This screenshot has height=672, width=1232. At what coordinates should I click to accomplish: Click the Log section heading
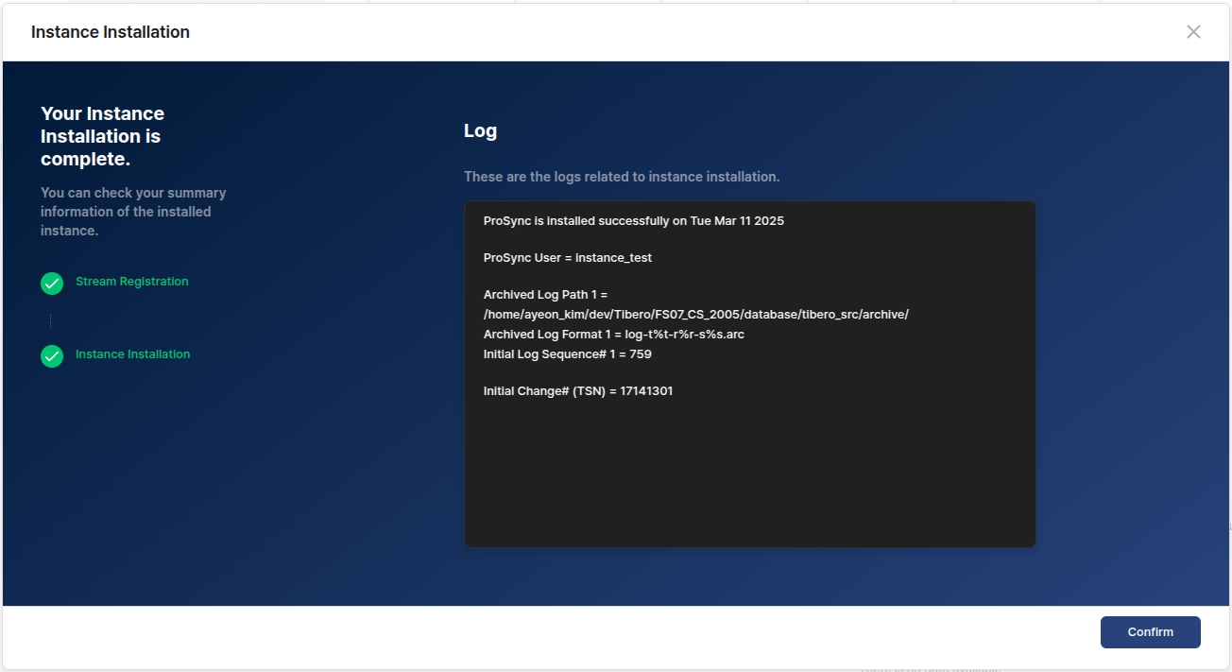click(x=480, y=131)
